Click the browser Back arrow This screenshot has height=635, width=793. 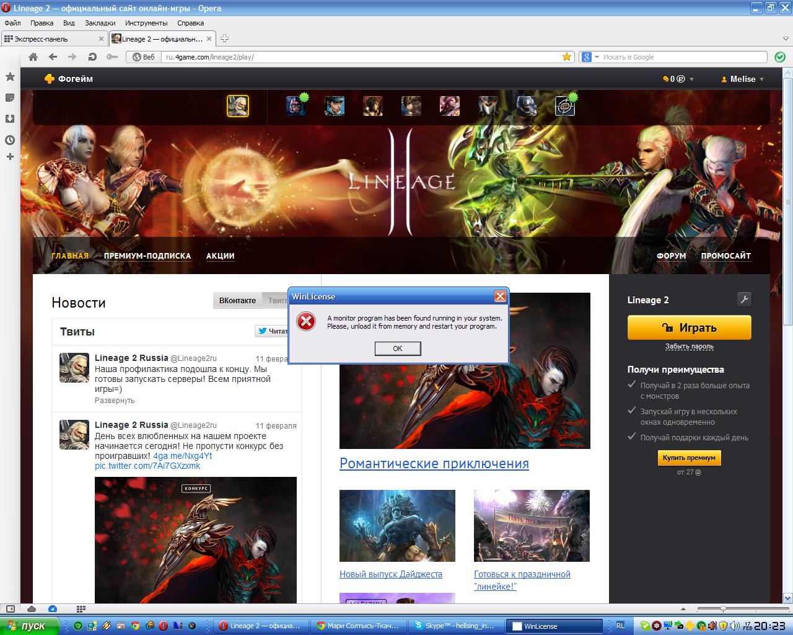[x=53, y=57]
